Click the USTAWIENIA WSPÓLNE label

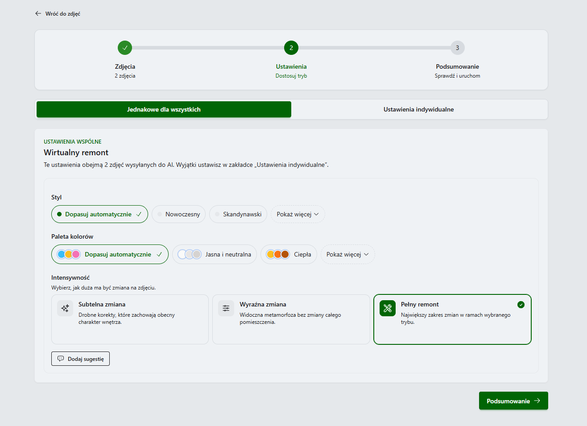point(73,141)
